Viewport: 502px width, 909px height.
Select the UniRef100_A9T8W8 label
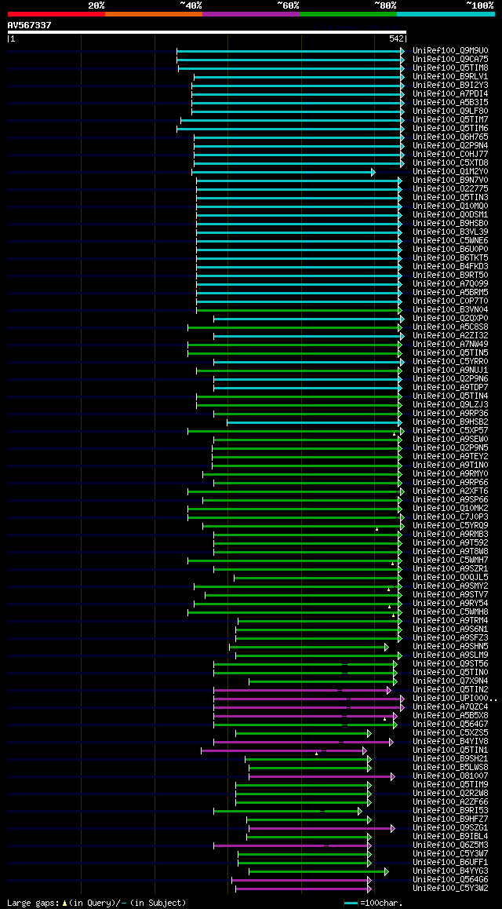[x=450, y=552]
